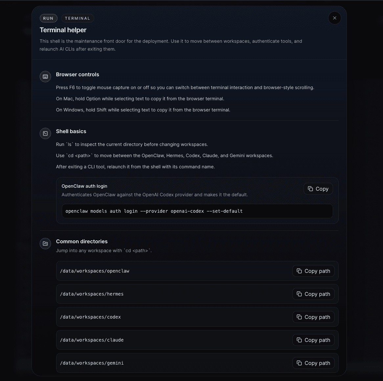Viewport: 383px width, 381px height.
Task: Click the Shell basics terminal icon
Action: coord(45,133)
